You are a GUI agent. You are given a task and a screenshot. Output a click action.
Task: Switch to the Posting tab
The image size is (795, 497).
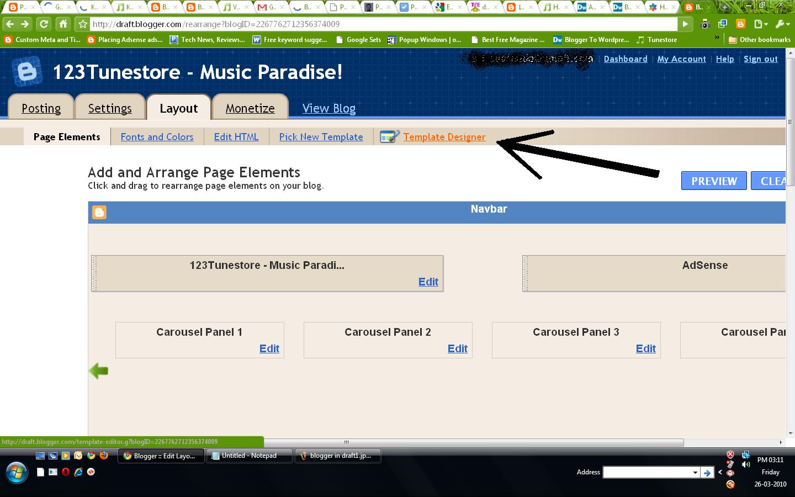click(41, 108)
